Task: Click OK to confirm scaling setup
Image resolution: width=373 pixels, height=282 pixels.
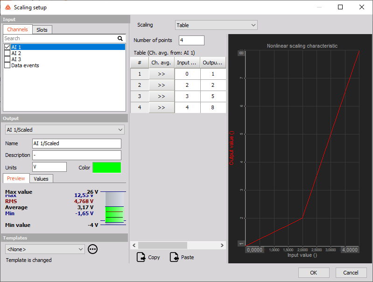Action: point(314,273)
